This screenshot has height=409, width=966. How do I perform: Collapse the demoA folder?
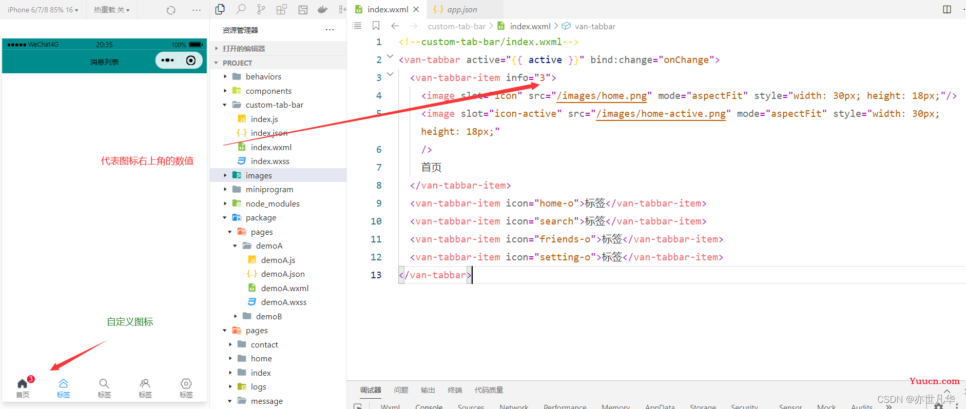(x=269, y=246)
